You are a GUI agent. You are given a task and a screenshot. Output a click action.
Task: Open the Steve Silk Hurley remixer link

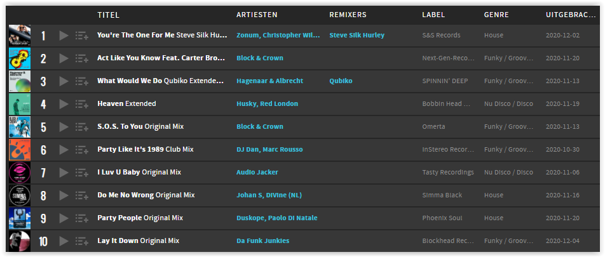(357, 35)
